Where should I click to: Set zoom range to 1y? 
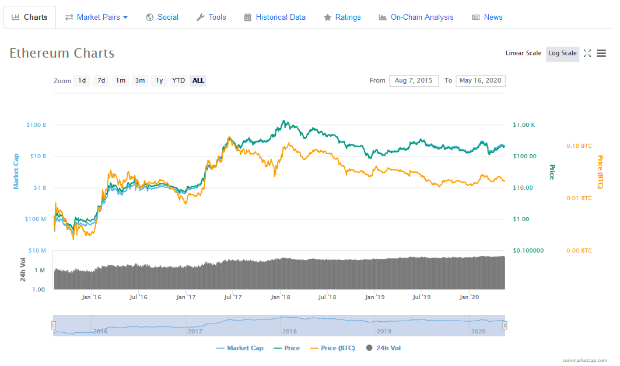tap(158, 81)
